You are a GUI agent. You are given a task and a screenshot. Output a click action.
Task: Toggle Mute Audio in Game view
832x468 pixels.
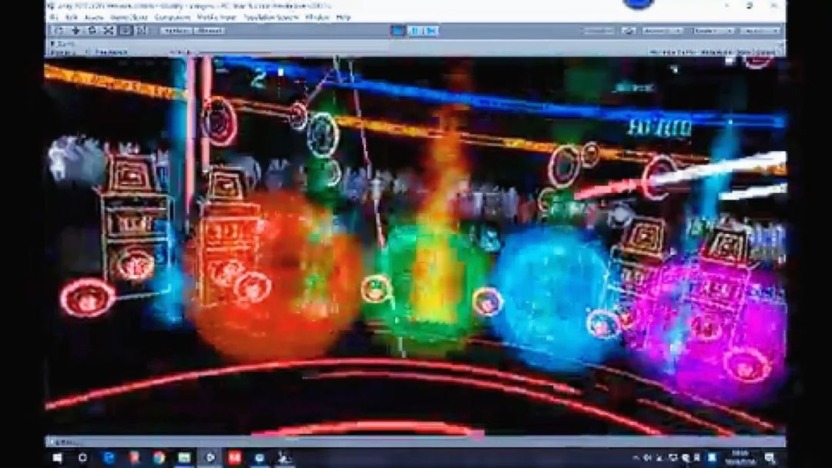coord(715,52)
